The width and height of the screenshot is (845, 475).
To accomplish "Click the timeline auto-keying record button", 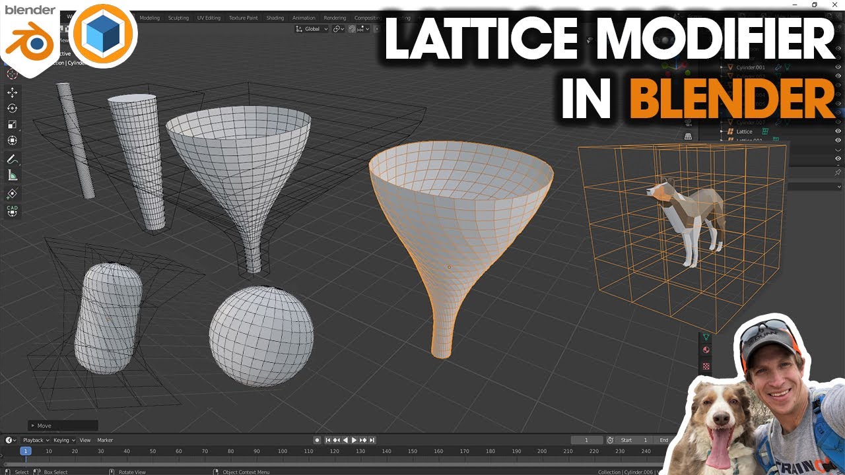I will coord(317,440).
